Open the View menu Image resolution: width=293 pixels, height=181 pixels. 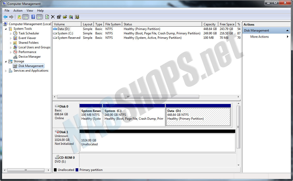pyautogui.click(x=30, y=11)
